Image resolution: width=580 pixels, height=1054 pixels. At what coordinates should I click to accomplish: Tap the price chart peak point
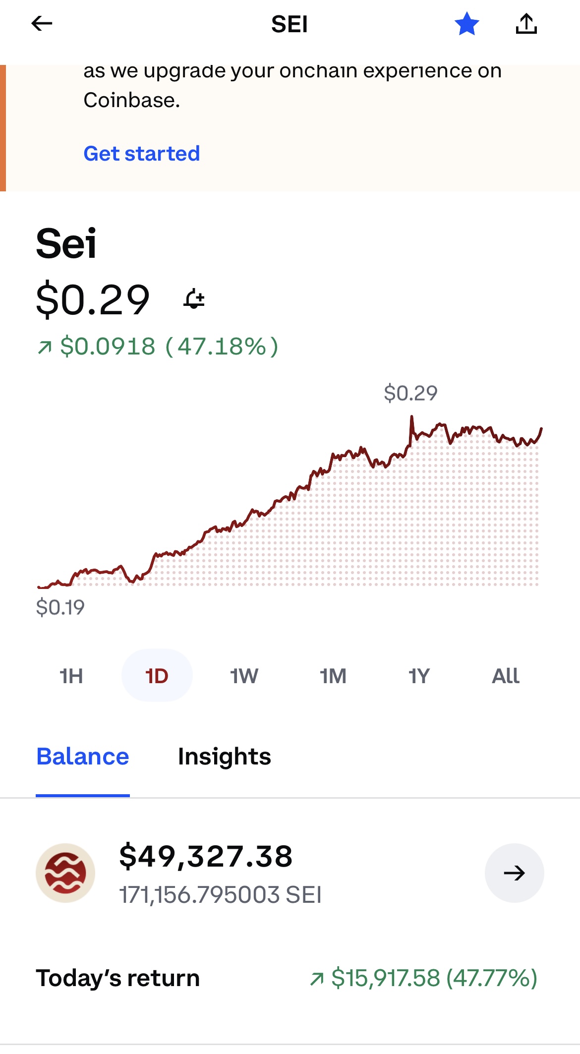coord(411,418)
